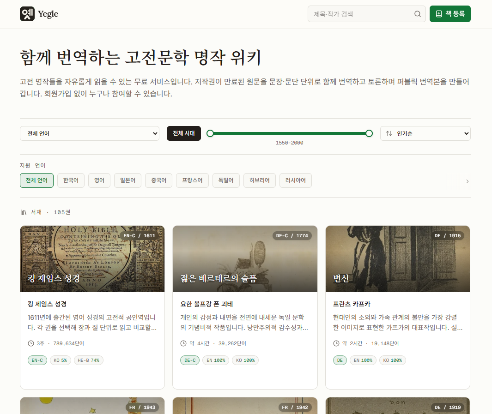
Task: Select the 일본어 language chip
Action: 128,180
